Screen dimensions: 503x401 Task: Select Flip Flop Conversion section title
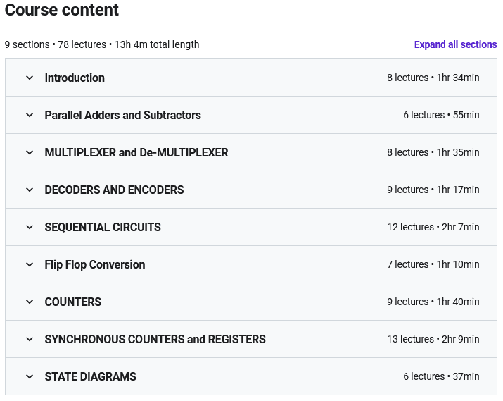click(95, 264)
